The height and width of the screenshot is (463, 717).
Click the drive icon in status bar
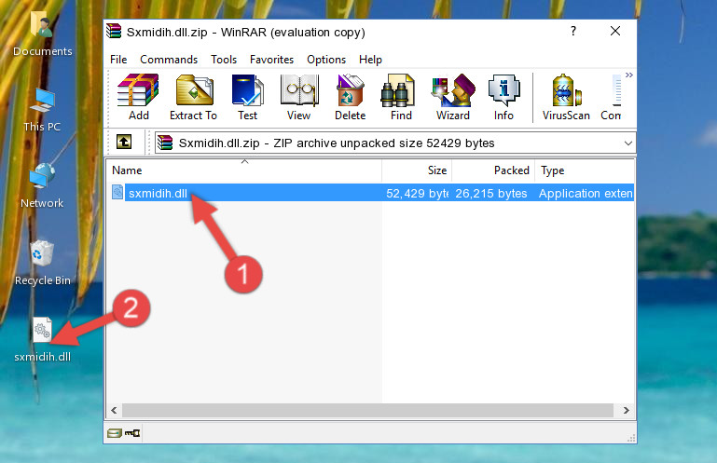[x=114, y=432]
